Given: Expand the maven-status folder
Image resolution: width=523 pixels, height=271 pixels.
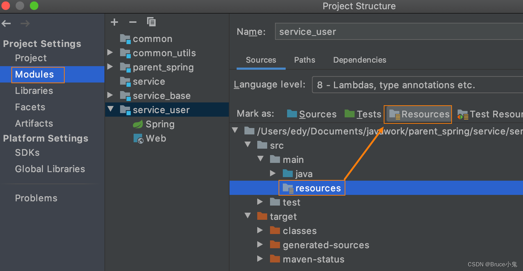Looking at the screenshot, I should click(x=260, y=259).
